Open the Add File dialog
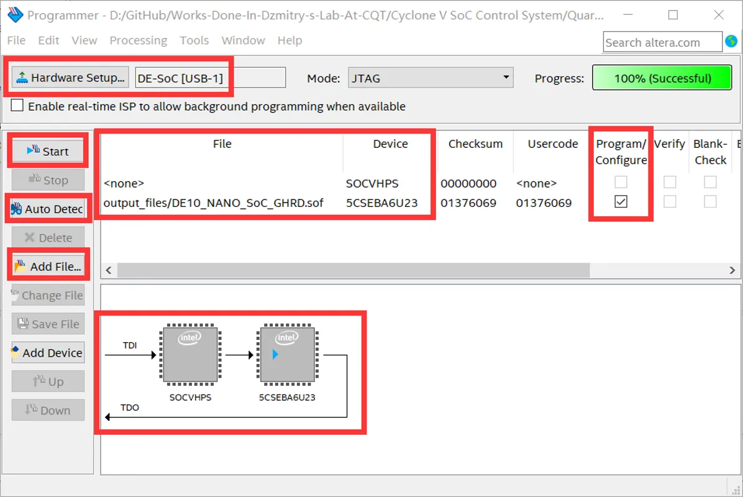The image size is (743, 497). pos(48,267)
